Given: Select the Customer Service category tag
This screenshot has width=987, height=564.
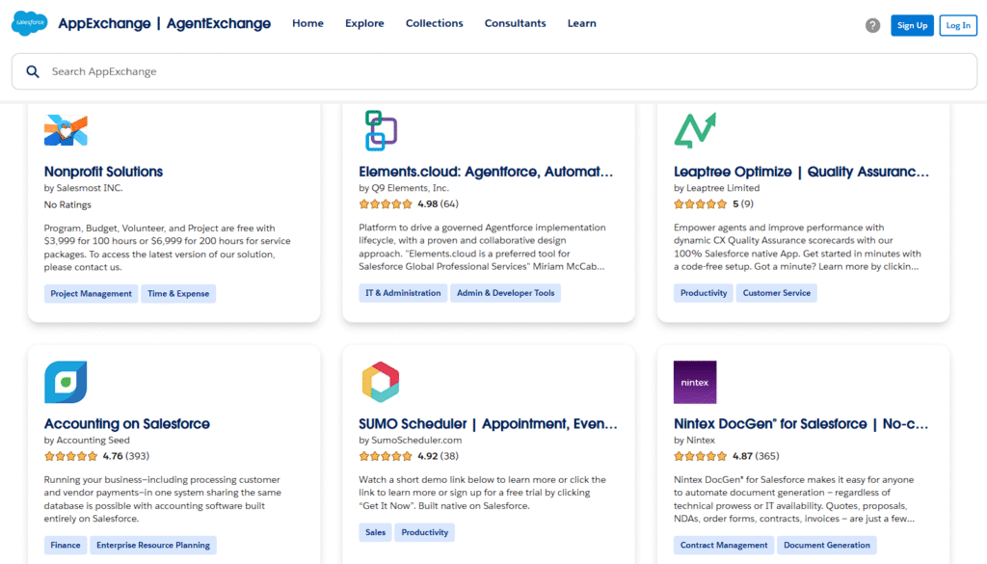Looking at the screenshot, I should coord(776,293).
